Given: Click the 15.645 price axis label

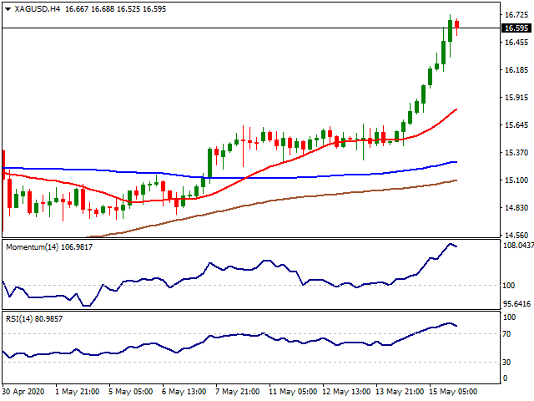Looking at the screenshot, I should click(x=516, y=125).
